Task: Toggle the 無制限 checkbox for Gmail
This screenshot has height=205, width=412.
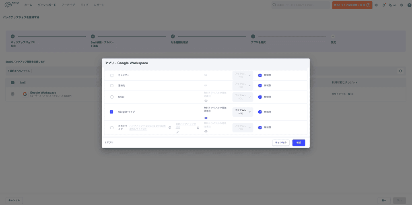Action: click(260, 97)
